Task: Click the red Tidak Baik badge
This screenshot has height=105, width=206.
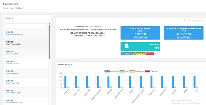Action: 150,54
